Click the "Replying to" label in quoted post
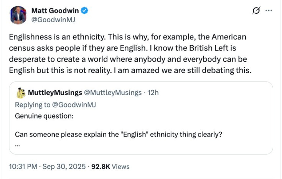 tap(31, 105)
